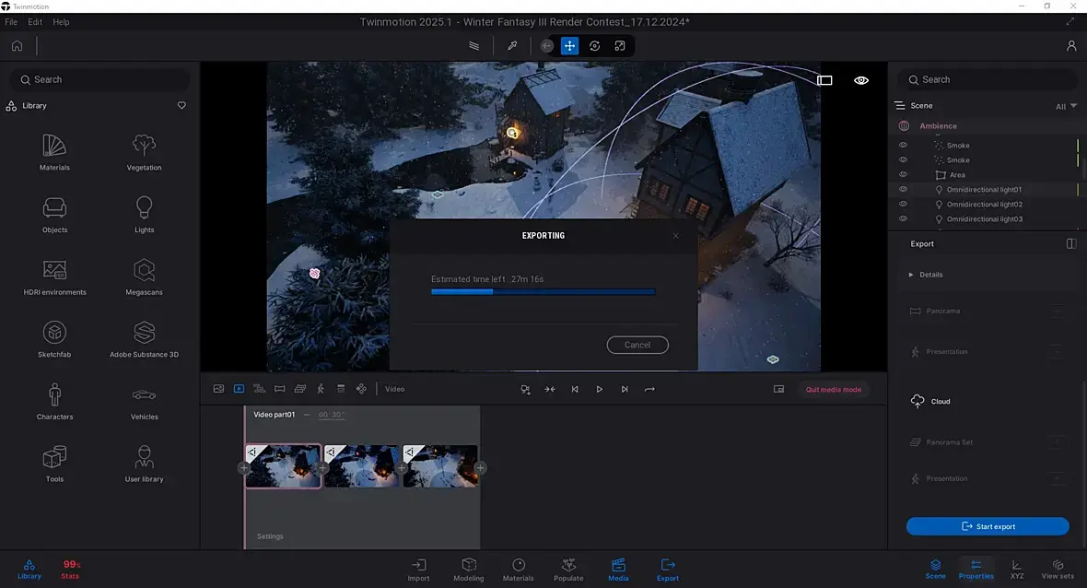
Task: Open the scene filter All dropdown
Action: click(1066, 106)
